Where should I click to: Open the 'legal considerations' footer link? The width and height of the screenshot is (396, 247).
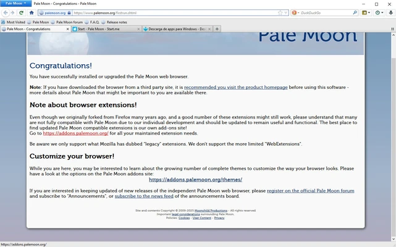185,214
